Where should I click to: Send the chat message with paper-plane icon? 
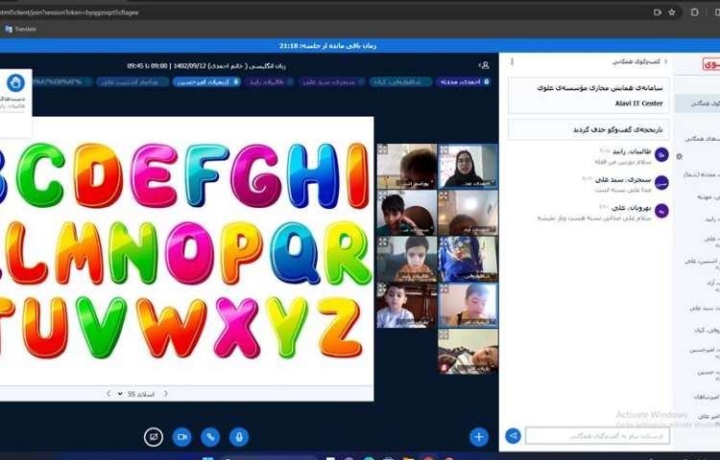point(513,436)
